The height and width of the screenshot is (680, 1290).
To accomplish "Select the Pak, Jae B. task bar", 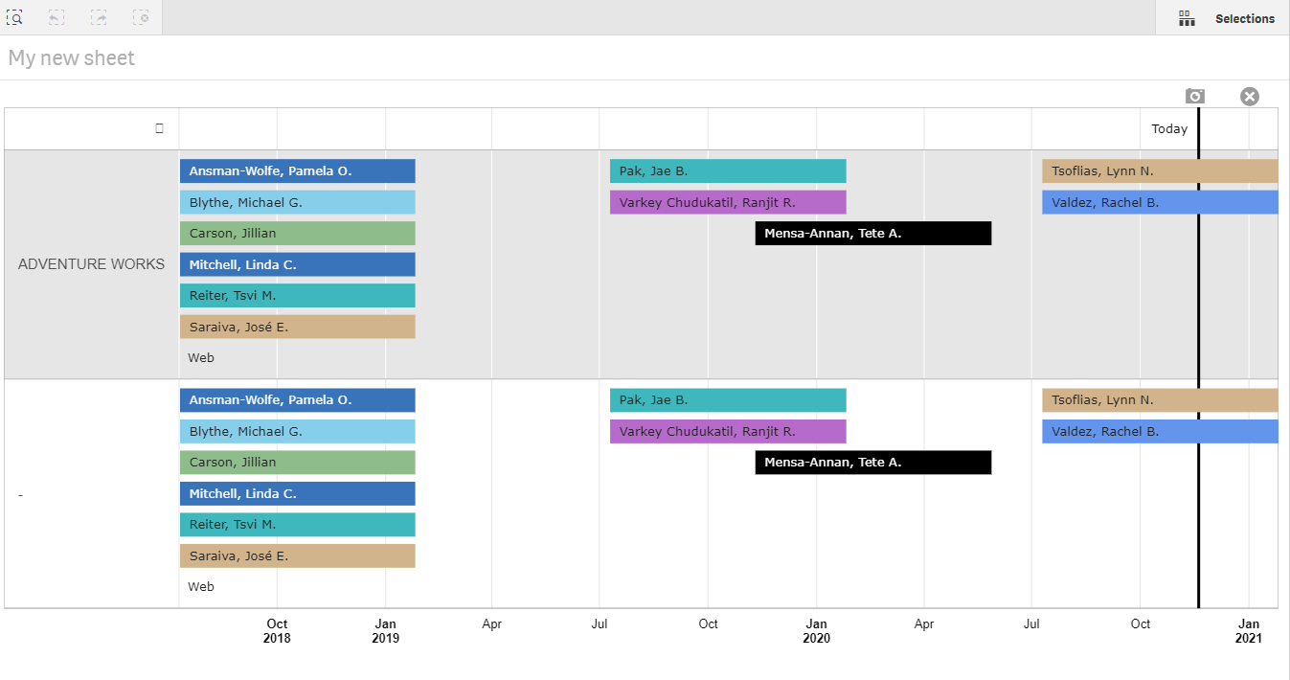I will coord(728,170).
